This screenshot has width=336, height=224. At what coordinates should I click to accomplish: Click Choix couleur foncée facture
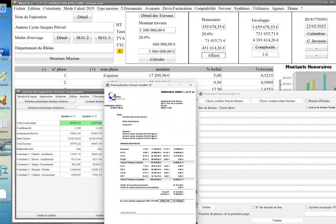[224, 101]
